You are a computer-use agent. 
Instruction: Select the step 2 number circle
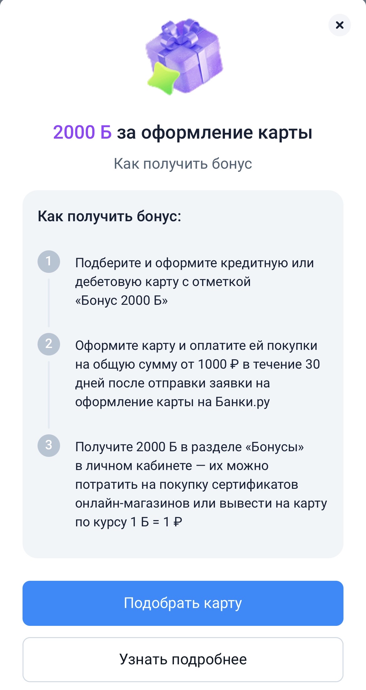coord(49,344)
